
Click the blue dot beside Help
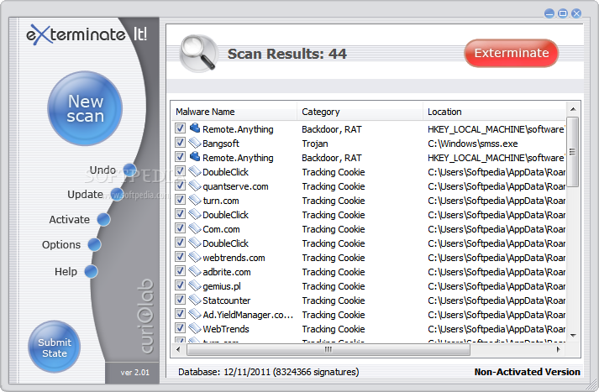point(91,271)
